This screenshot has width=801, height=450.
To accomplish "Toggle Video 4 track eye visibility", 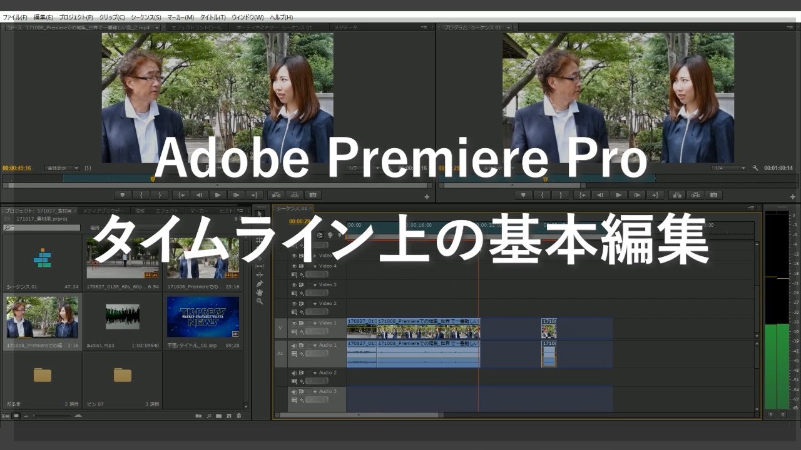I will [293, 266].
